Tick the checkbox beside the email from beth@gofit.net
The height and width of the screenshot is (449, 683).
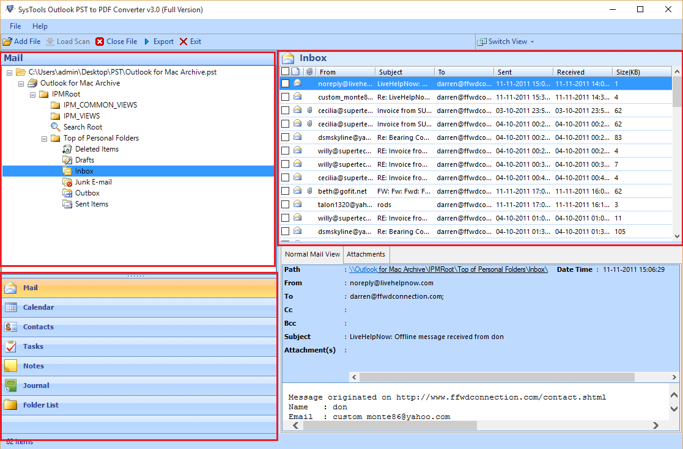point(285,191)
